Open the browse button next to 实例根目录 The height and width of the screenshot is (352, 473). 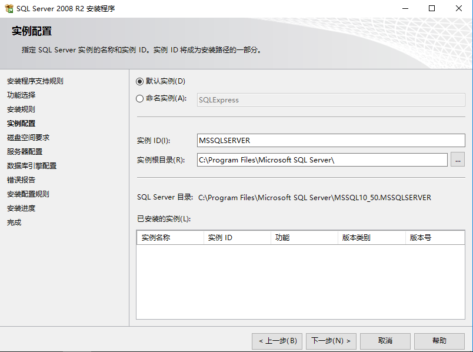(458, 160)
